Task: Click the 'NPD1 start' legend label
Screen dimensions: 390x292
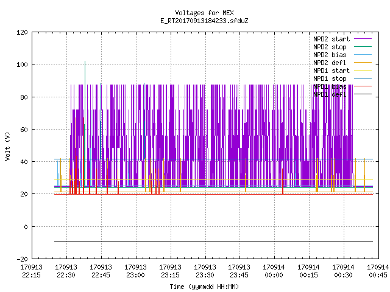Action: 331,71
